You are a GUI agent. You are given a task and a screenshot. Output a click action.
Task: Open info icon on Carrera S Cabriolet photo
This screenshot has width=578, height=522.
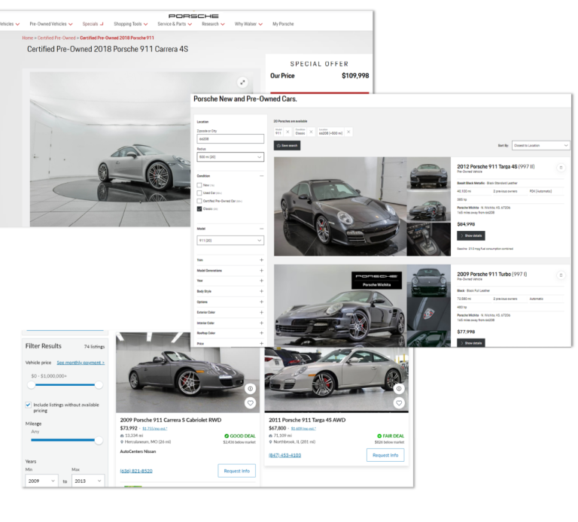point(251,389)
